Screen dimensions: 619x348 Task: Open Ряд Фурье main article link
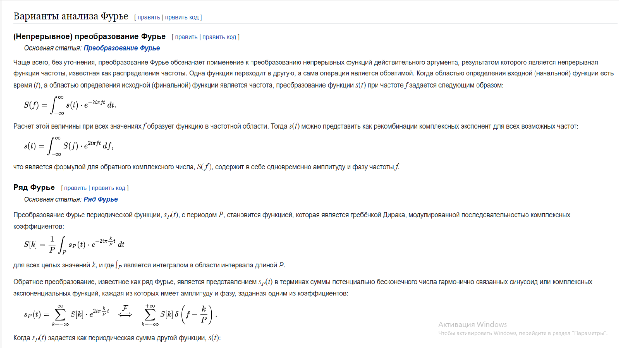click(100, 199)
